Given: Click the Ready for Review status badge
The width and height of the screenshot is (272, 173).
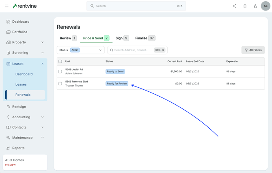Looking at the screenshot, I should tap(117, 84).
